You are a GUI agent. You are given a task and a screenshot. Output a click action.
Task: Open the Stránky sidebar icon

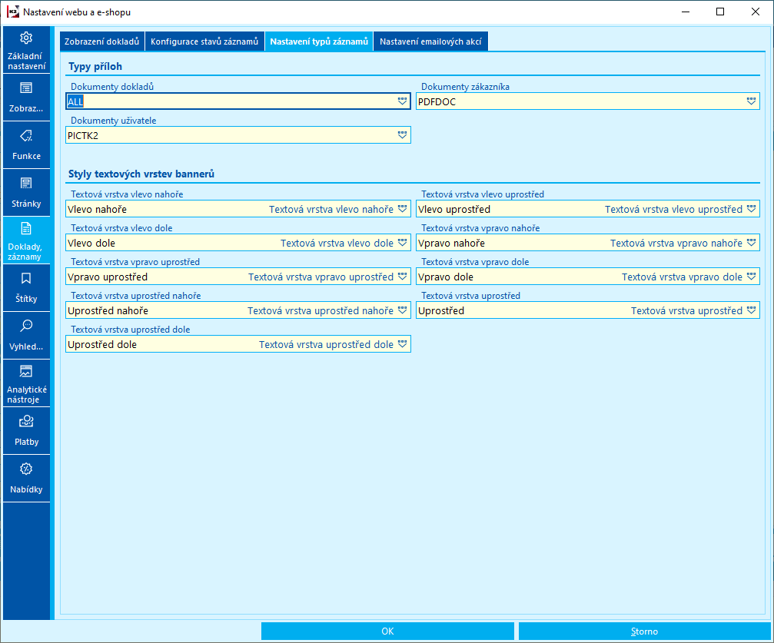pos(26,184)
